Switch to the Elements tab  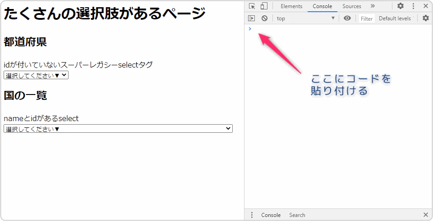pyautogui.click(x=291, y=6)
